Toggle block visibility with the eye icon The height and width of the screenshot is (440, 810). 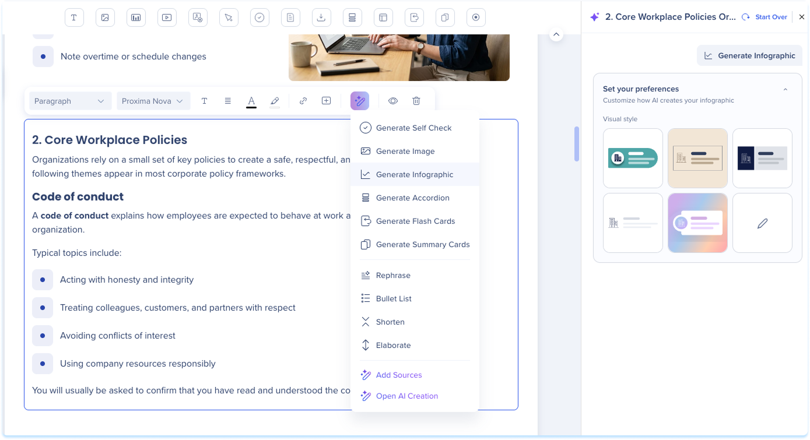pyautogui.click(x=393, y=101)
